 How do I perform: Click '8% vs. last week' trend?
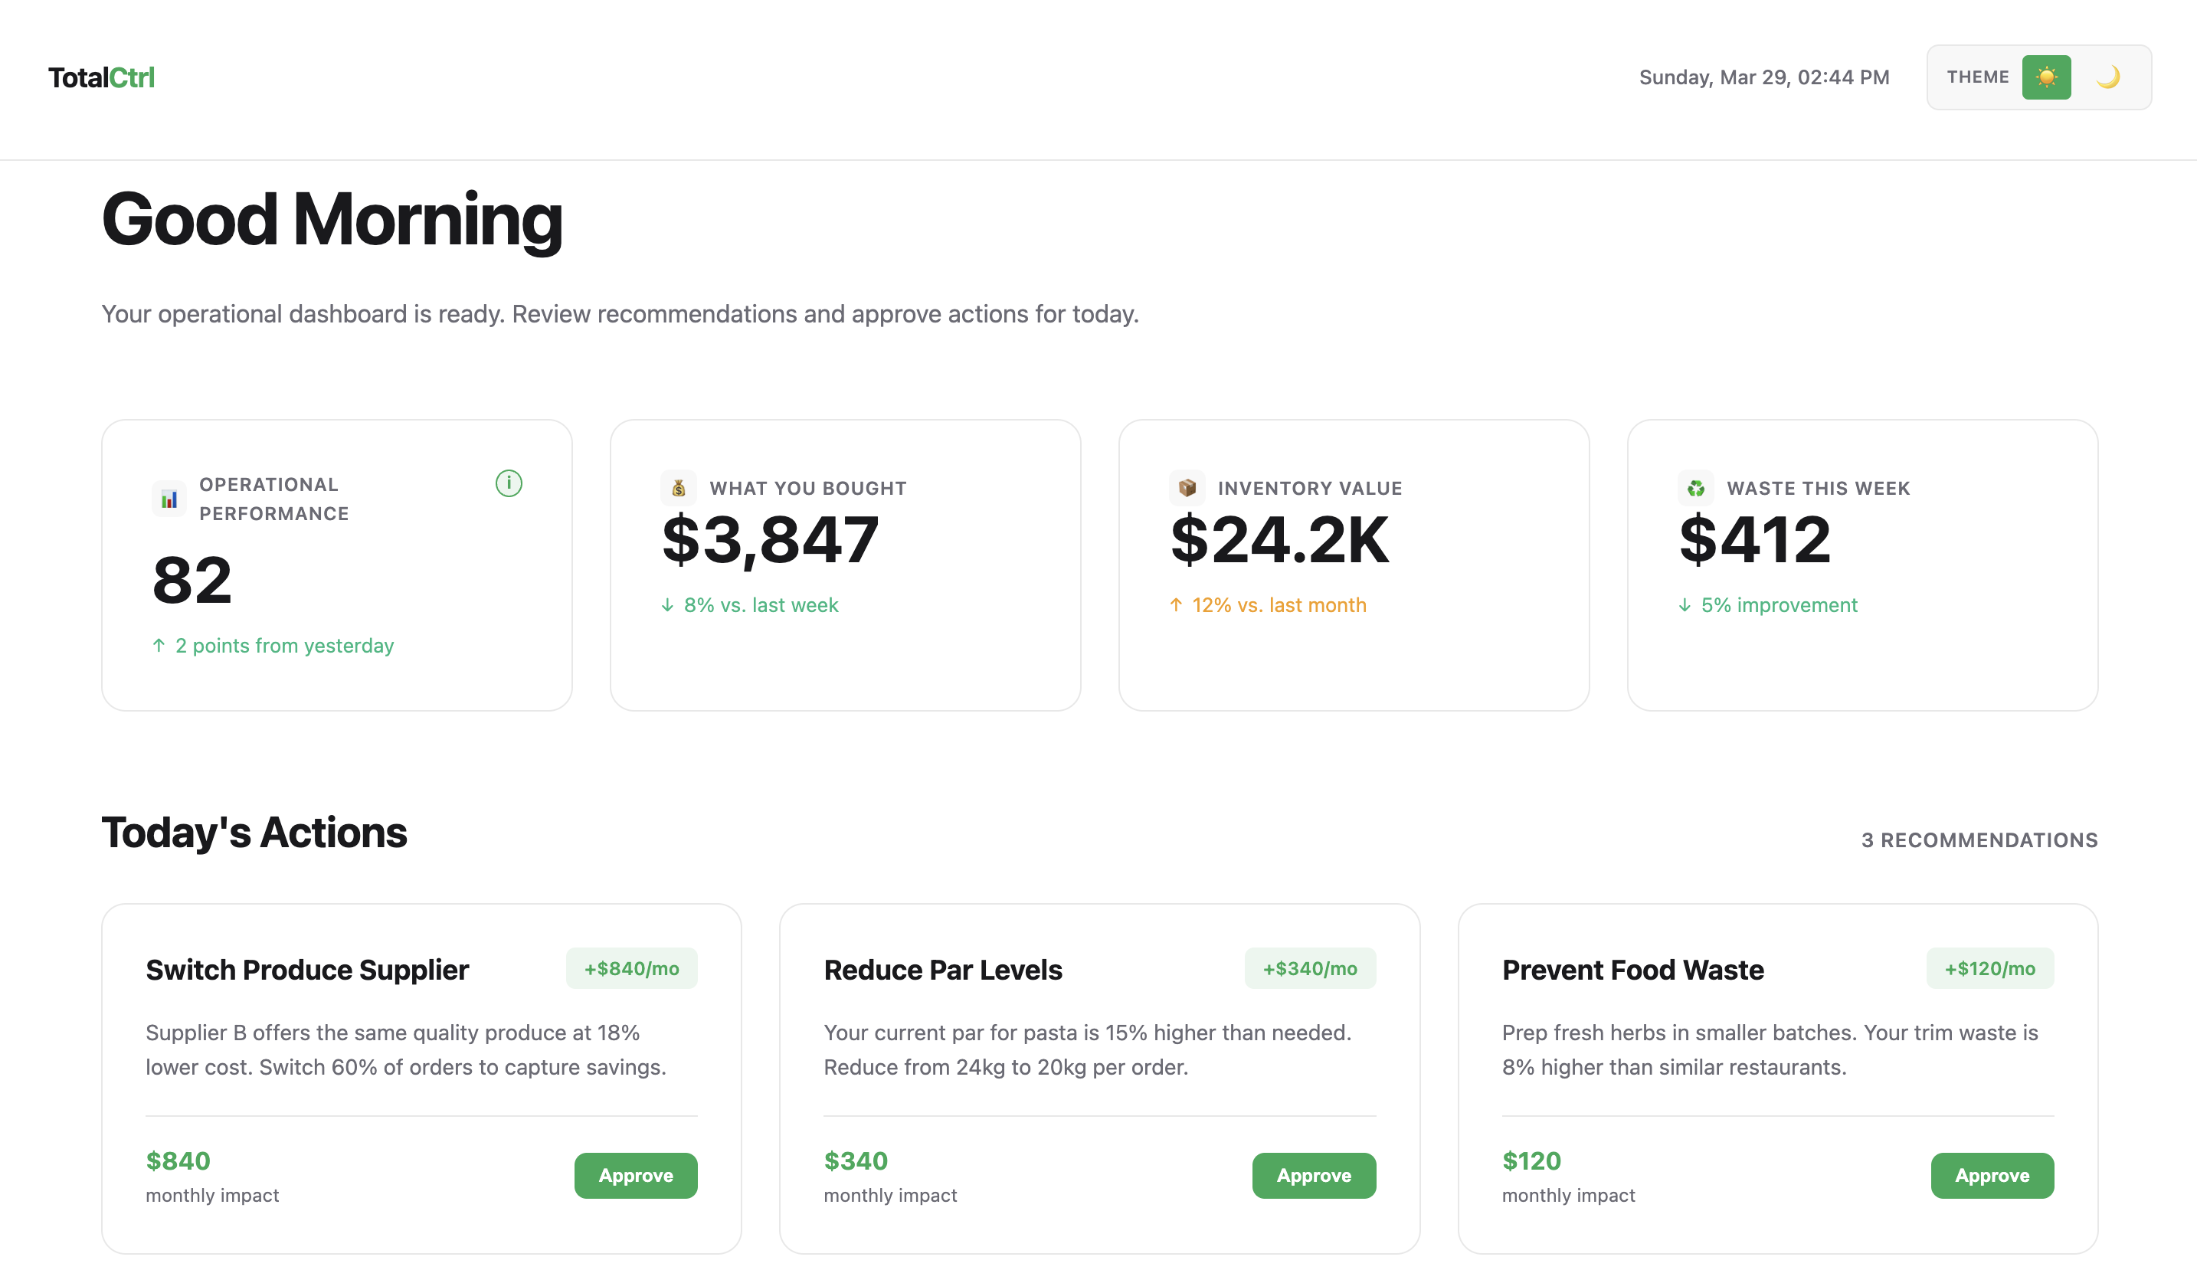click(750, 605)
